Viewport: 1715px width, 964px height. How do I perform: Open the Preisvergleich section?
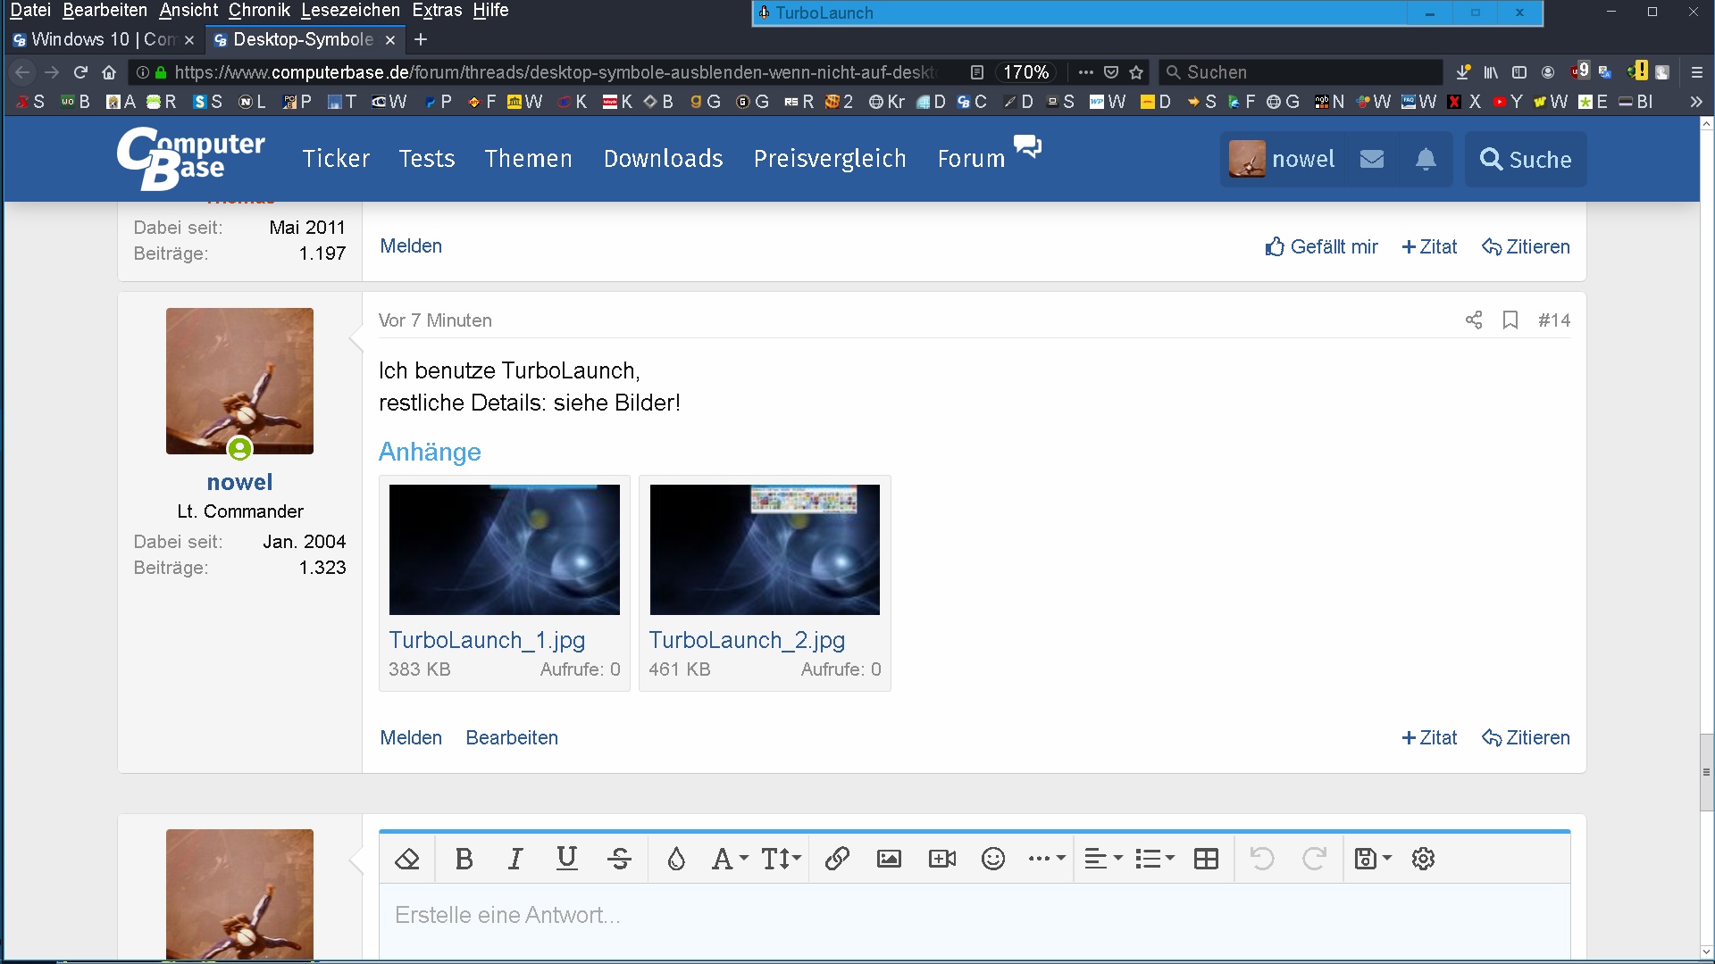pyautogui.click(x=830, y=159)
